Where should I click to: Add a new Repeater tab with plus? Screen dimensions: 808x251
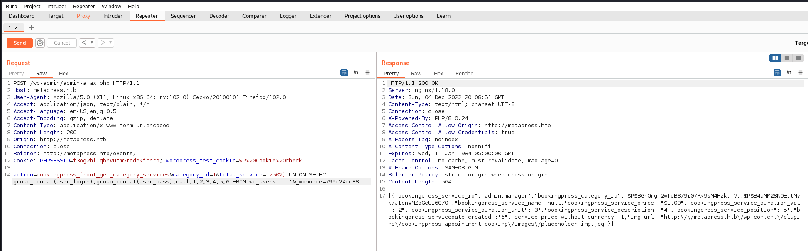click(x=31, y=28)
